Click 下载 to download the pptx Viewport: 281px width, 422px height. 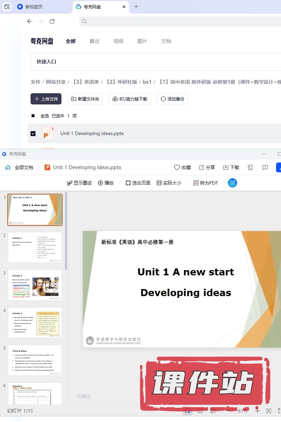click(231, 167)
